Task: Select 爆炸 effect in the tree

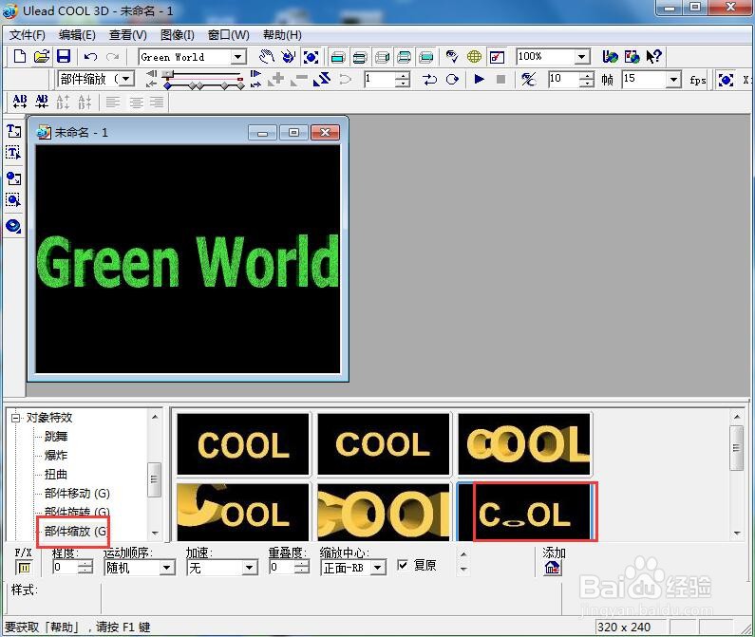Action: [56, 455]
